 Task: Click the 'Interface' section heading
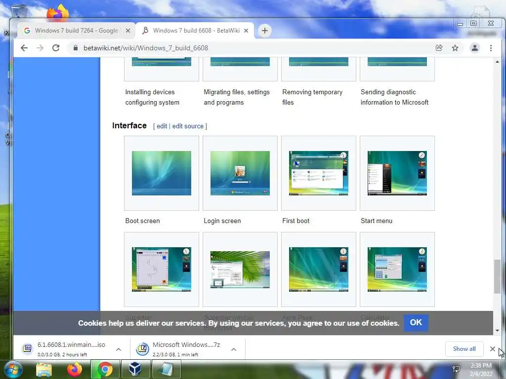pos(129,125)
